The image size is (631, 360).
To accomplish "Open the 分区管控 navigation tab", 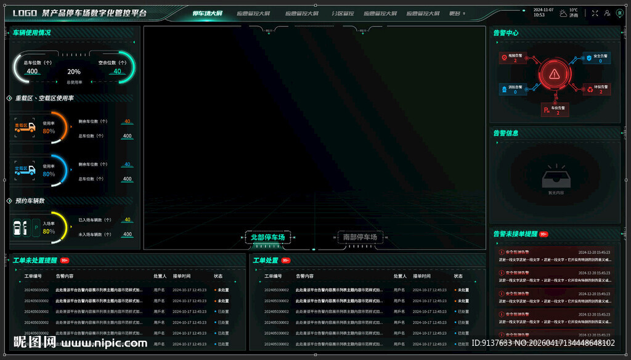I will pyautogui.click(x=343, y=13).
